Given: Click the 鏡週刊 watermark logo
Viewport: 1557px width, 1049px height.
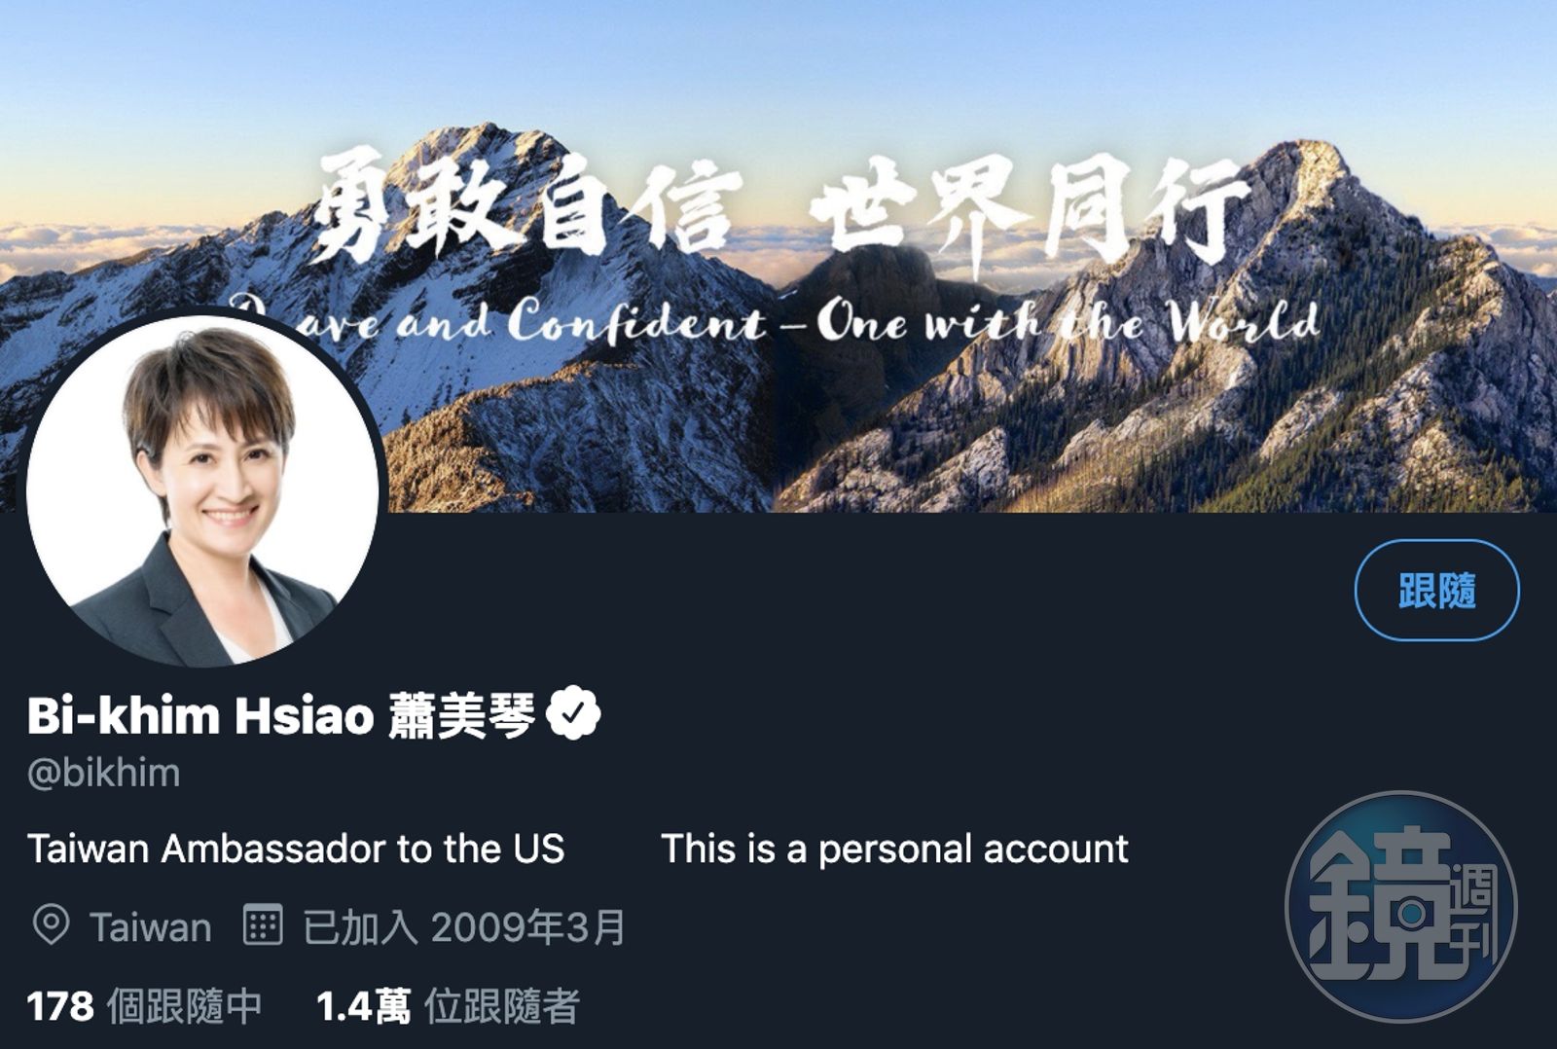Looking at the screenshot, I should pyautogui.click(x=1401, y=907).
